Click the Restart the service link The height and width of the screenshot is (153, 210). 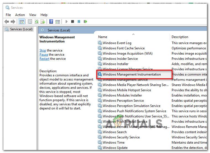[x=44, y=59]
